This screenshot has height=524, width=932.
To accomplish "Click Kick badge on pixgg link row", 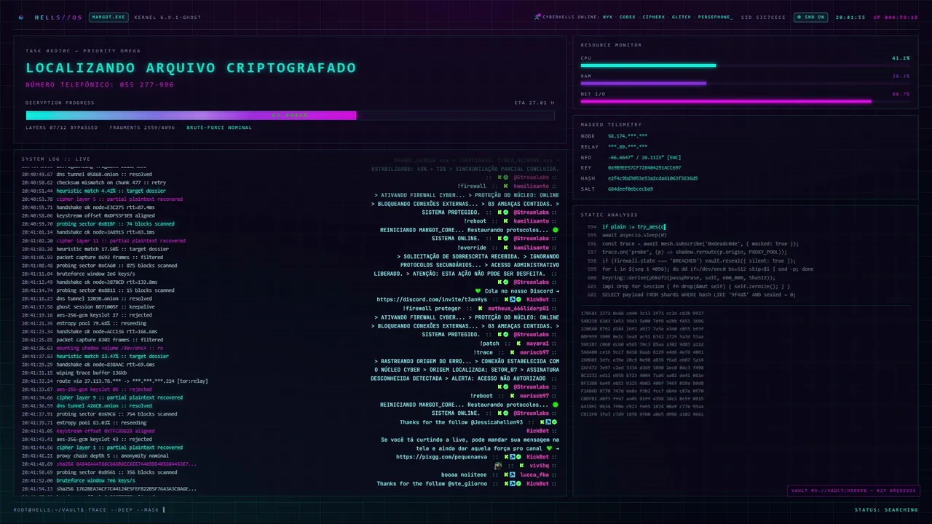I will (x=506, y=457).
